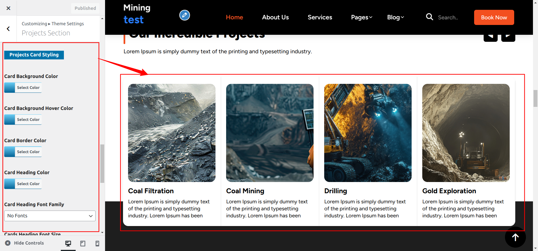Click the previous slide arrow for projects
Viewport: 538px width, 251px height.
(x=490, y=37)
